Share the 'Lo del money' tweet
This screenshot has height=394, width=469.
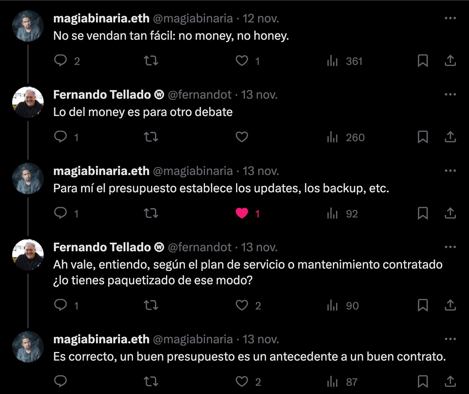(450, 137)
